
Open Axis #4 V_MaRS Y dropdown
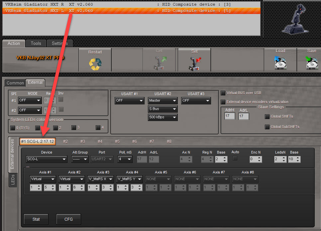[129, 179]
